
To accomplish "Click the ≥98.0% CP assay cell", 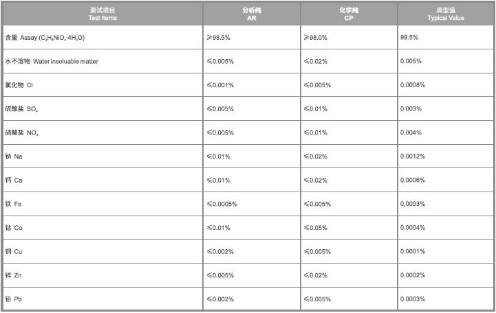I will [x=315, y=37].
